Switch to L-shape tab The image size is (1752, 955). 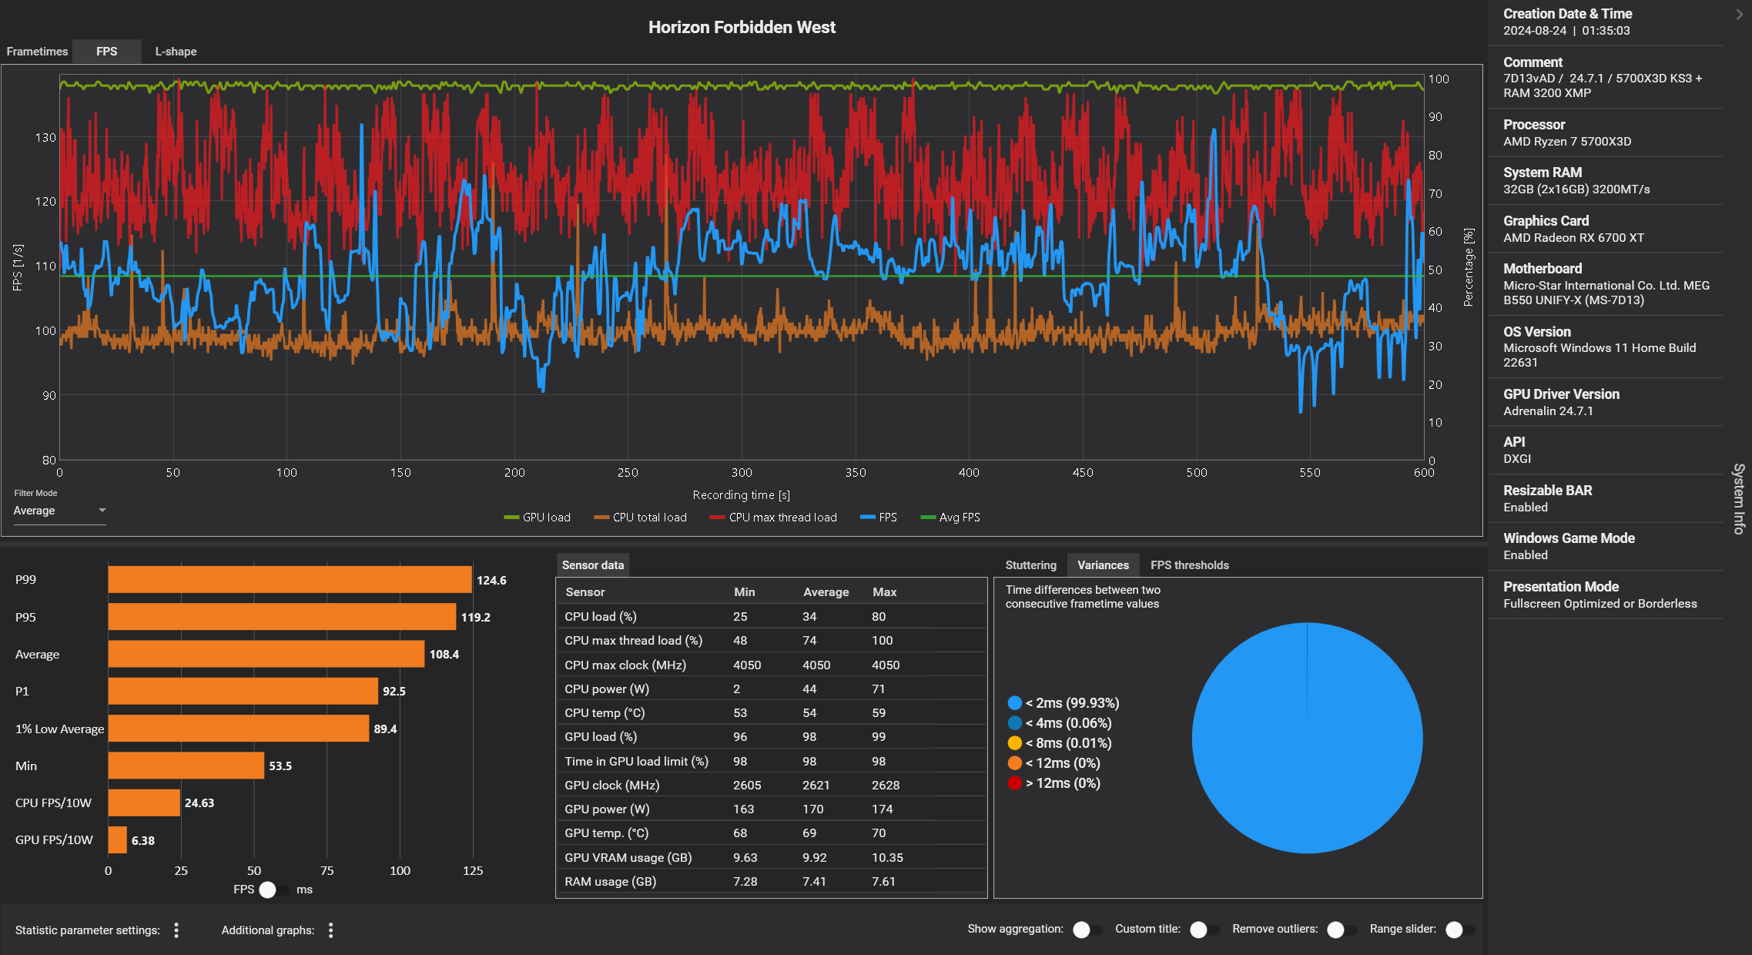coord(176,52)
